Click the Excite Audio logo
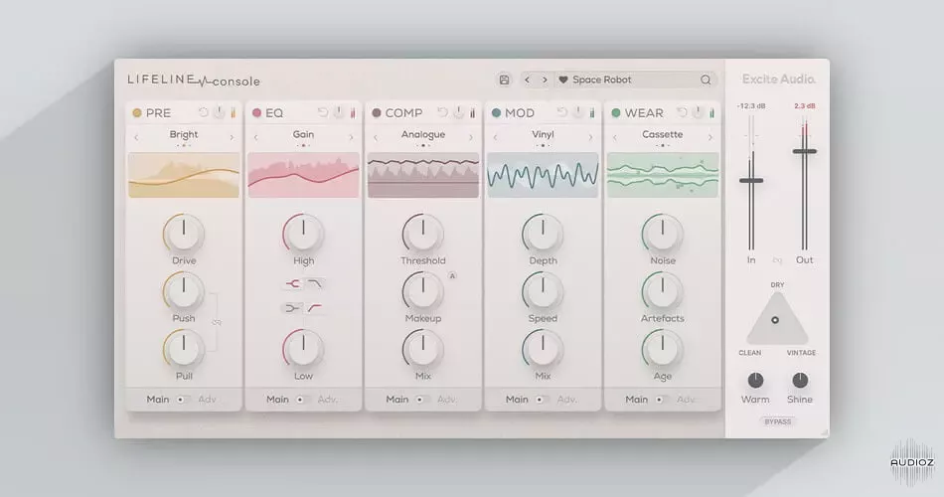The image size is (944, 497). pos(778,79)
